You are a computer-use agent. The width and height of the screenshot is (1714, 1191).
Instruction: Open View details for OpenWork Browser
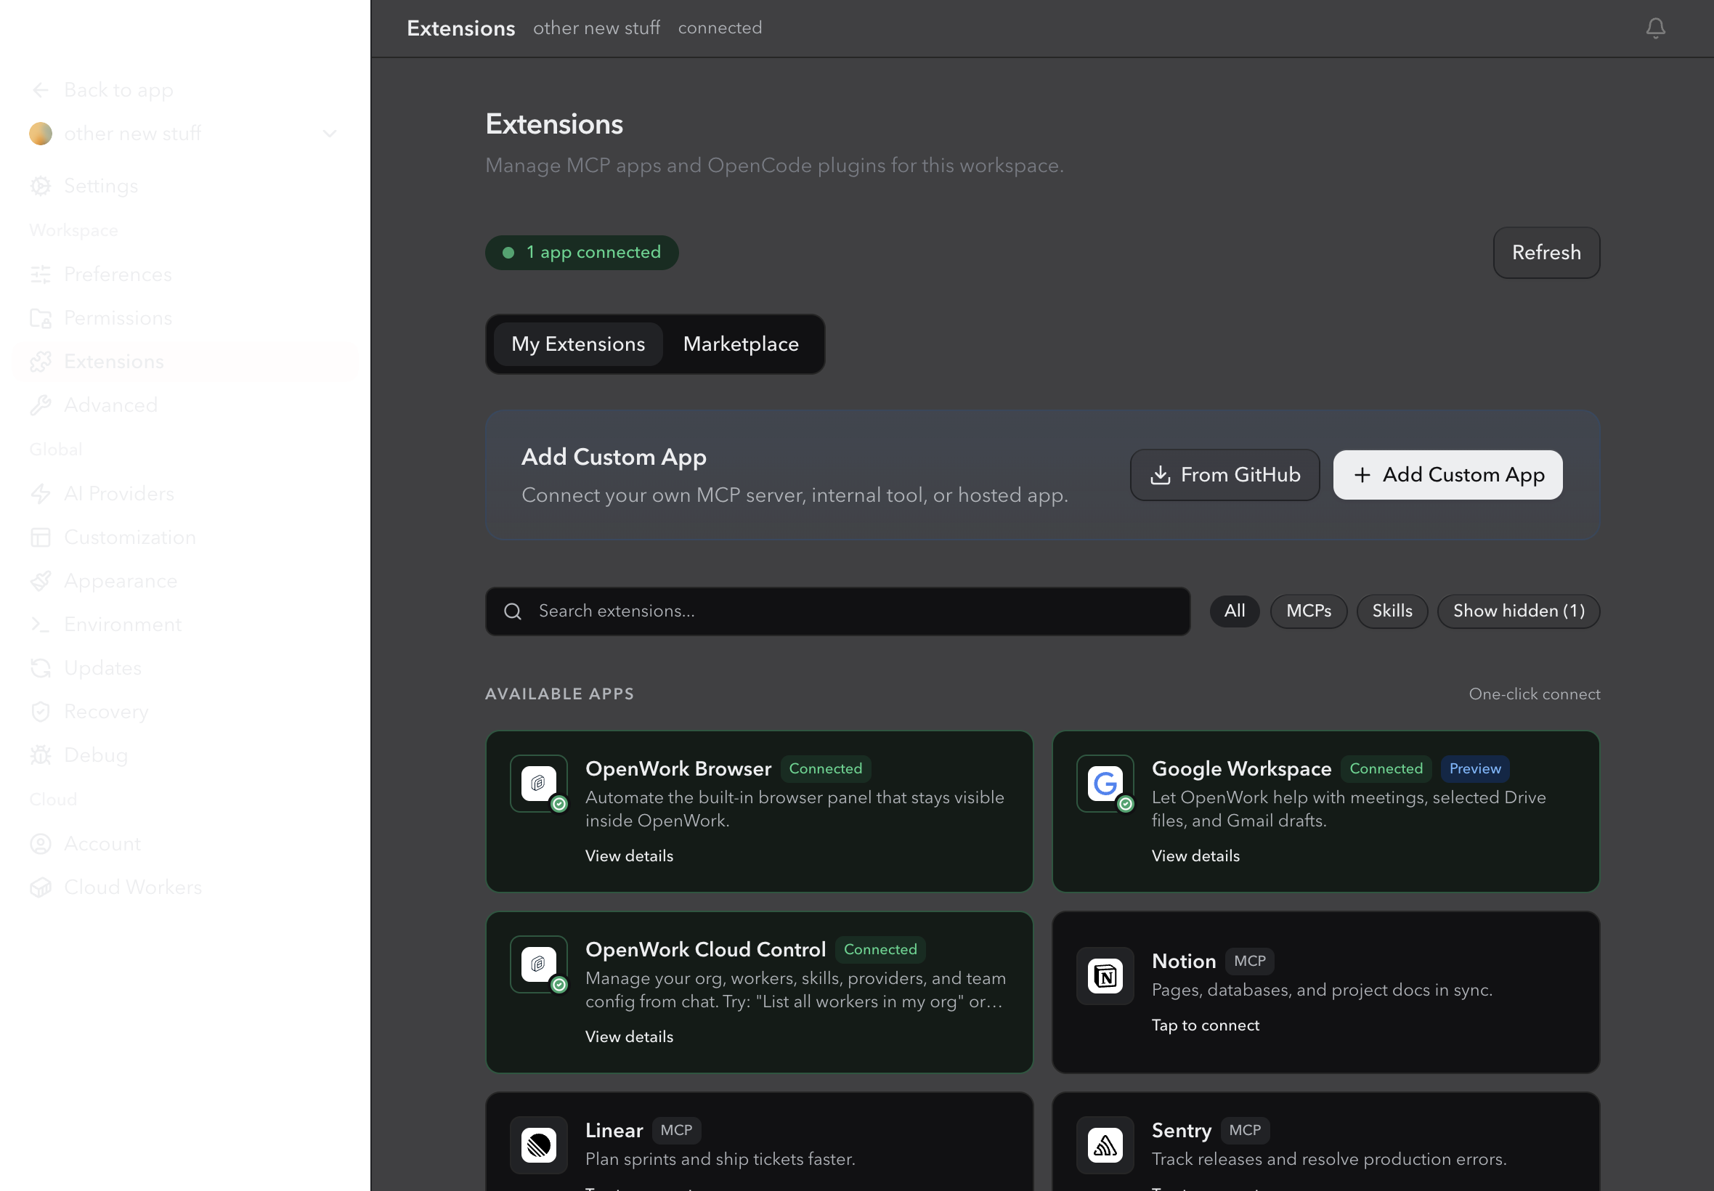tap(629, 856)
